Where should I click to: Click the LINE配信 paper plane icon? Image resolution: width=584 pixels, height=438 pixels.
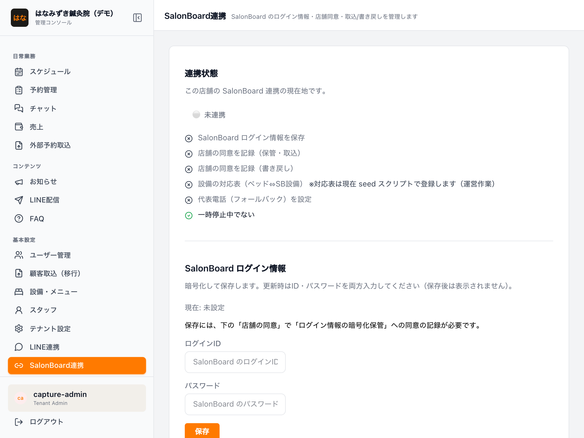pos(19,200)
